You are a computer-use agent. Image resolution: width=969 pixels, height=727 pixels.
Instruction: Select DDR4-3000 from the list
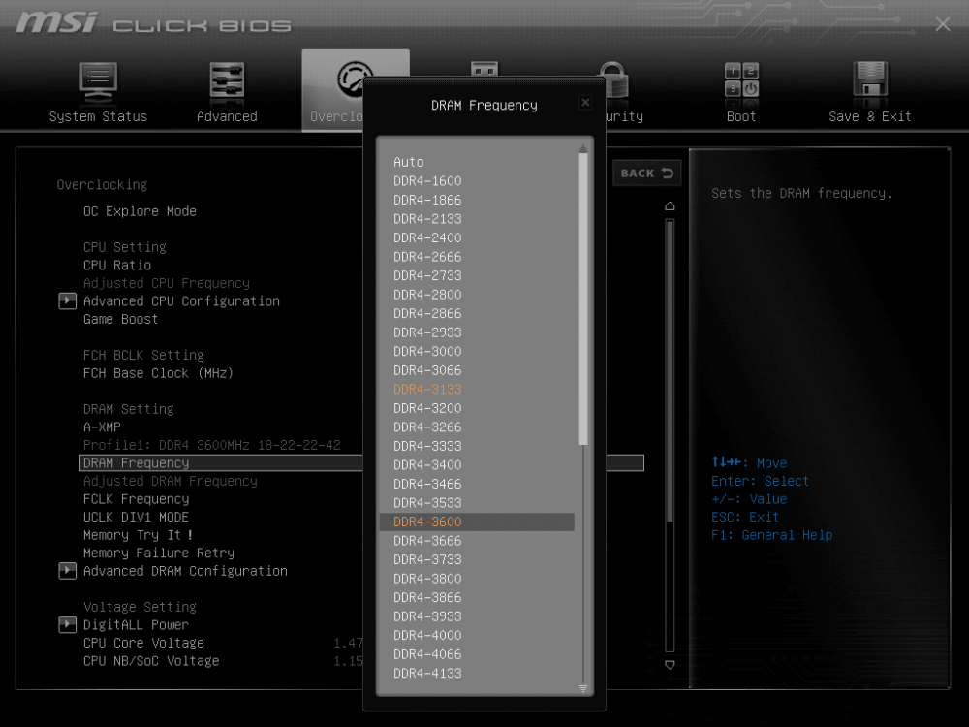pyautogui.click(x=427, y=351)
